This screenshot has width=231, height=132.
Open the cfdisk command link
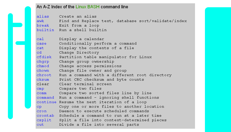point(44,57)
